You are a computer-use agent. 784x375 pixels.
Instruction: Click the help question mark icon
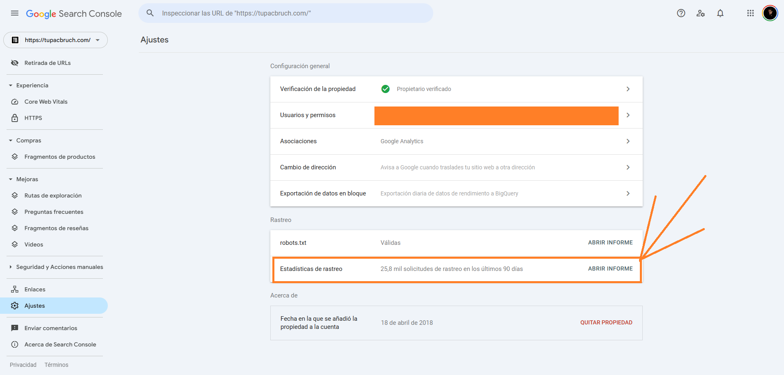[x=681, y=13]
